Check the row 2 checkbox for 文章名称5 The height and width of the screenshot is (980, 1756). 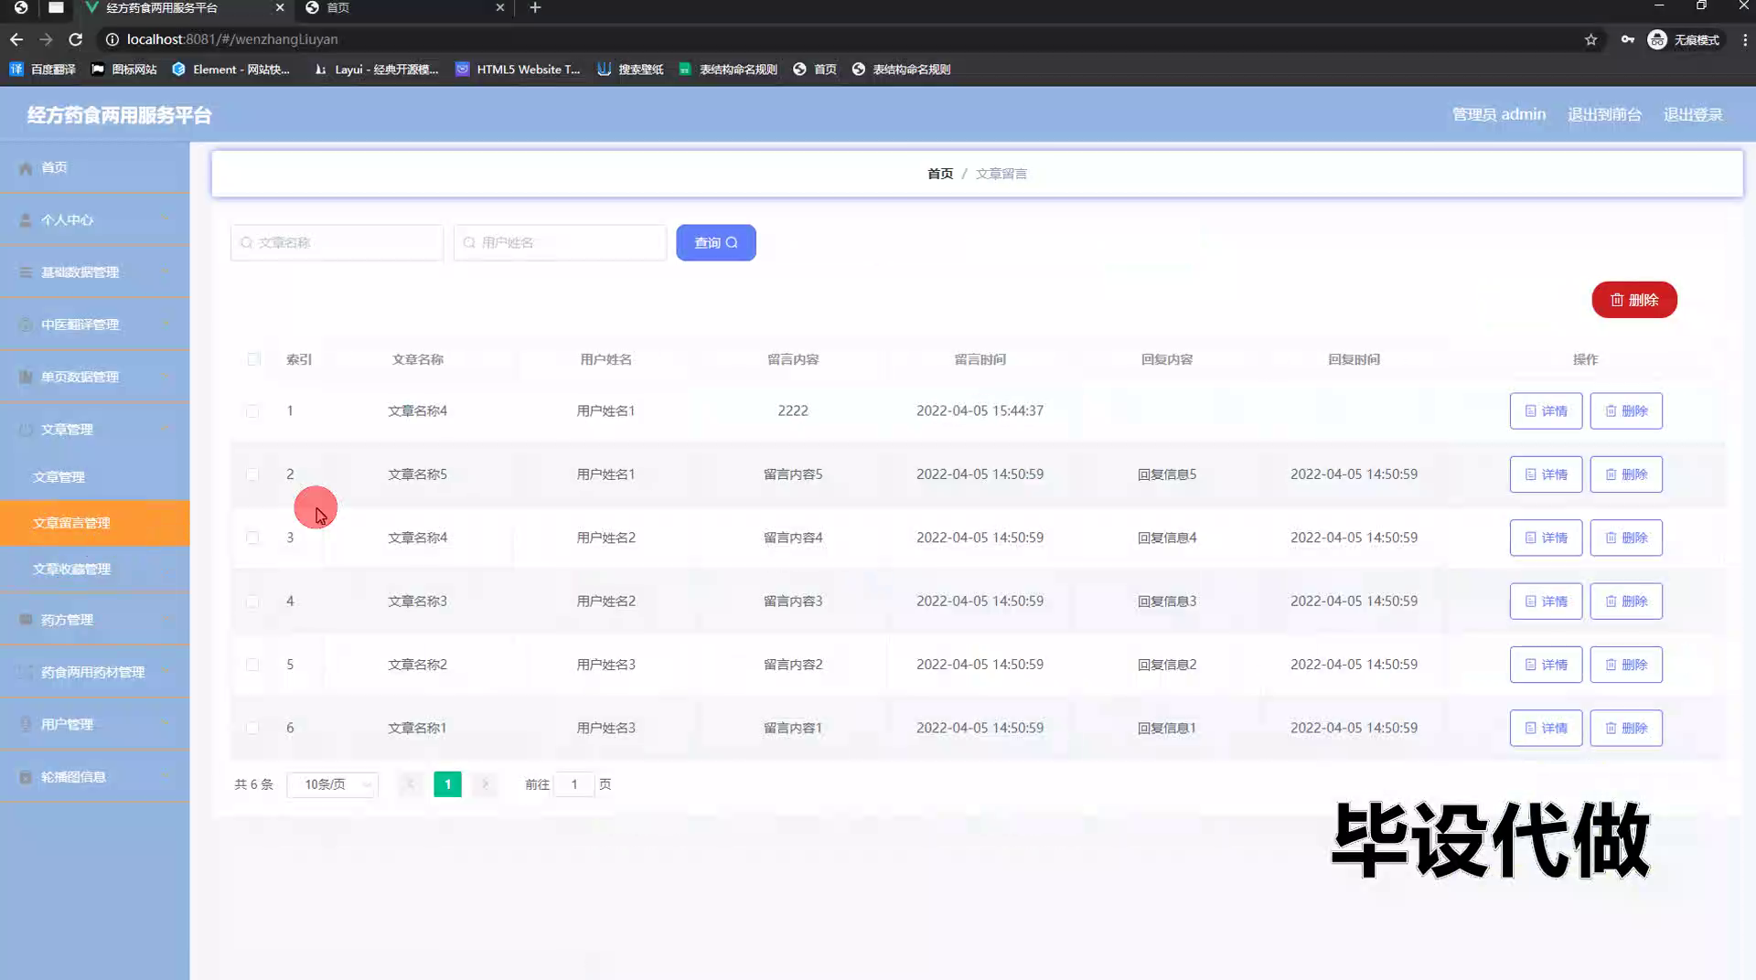[x=252, y=474]
